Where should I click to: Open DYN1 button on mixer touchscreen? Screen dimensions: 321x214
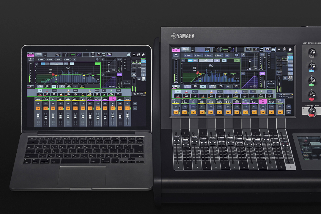tap(262, 55)
